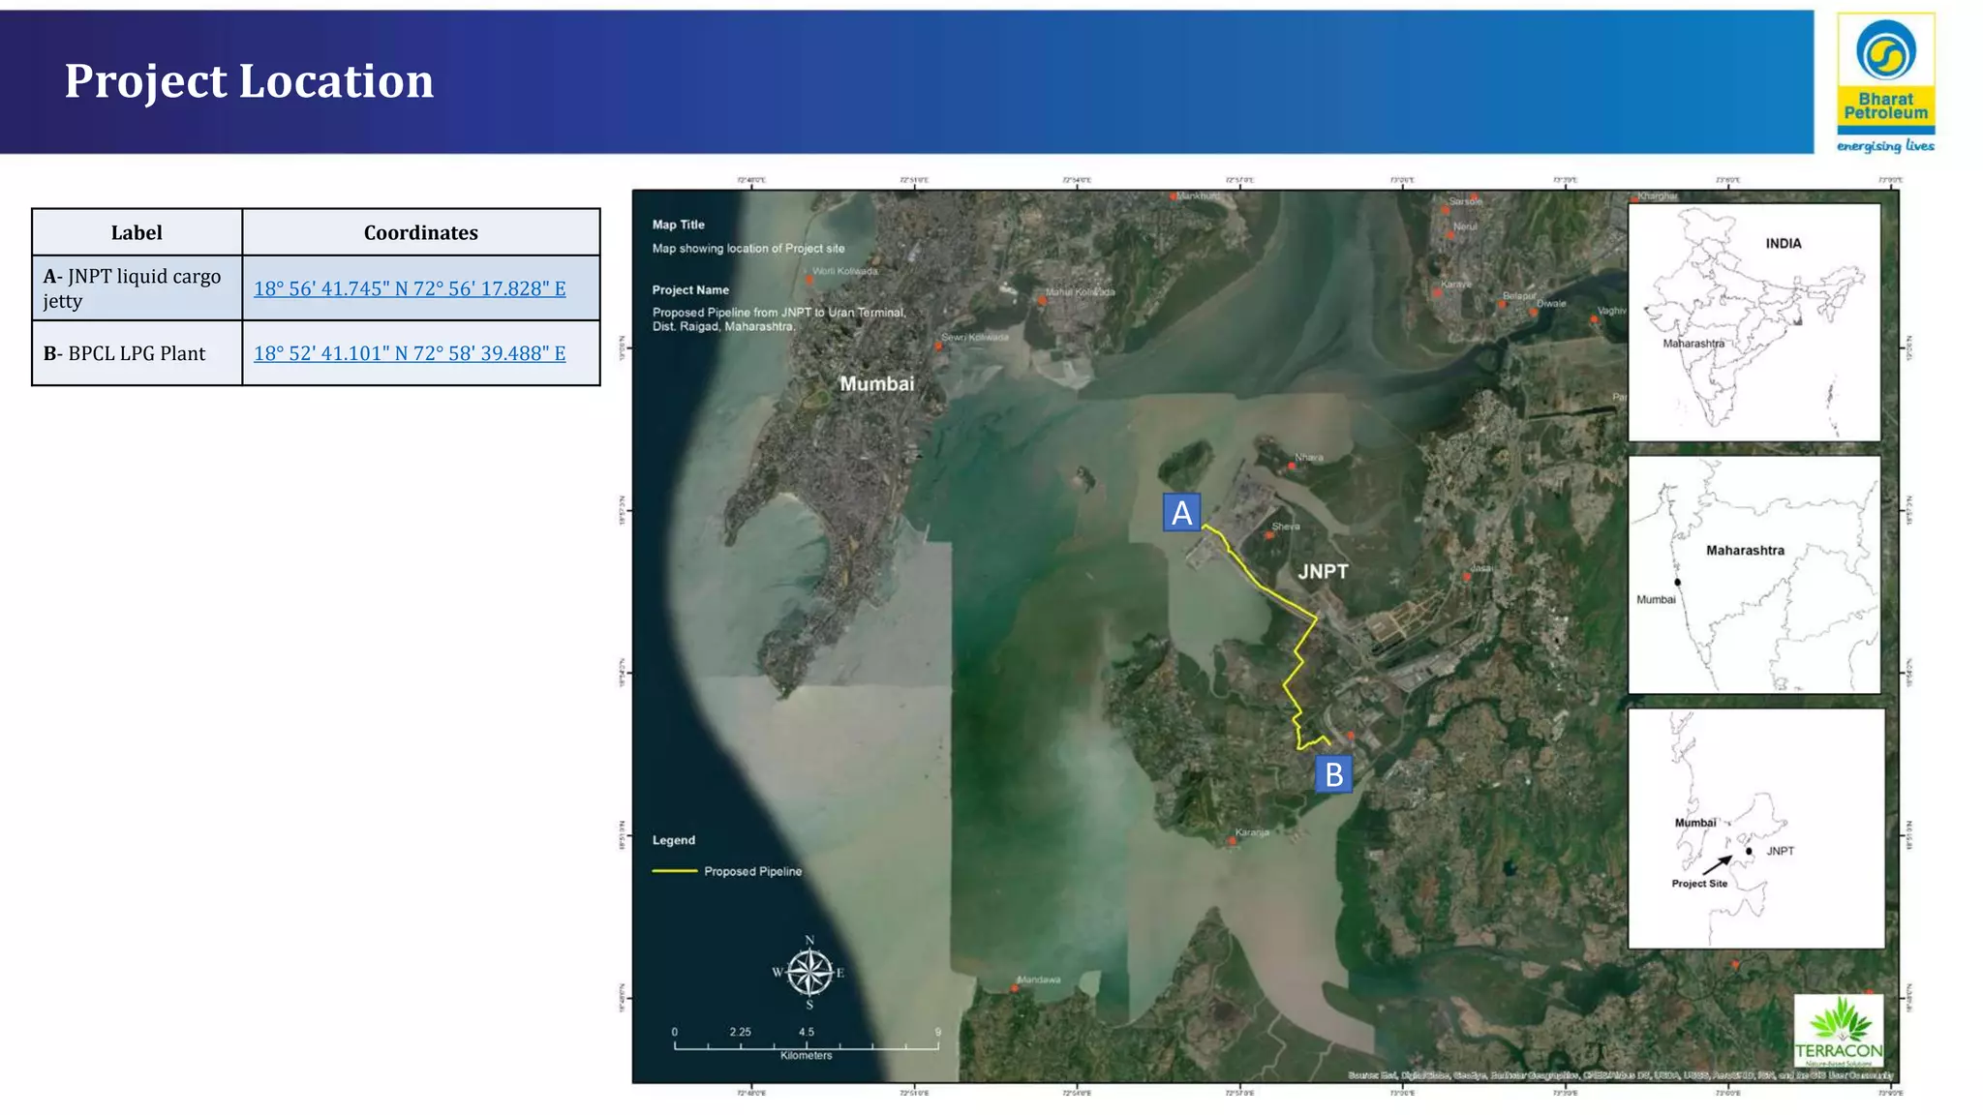Click the Label column header
This screenshot has width=1983, height=1115.
pos(137,232)
